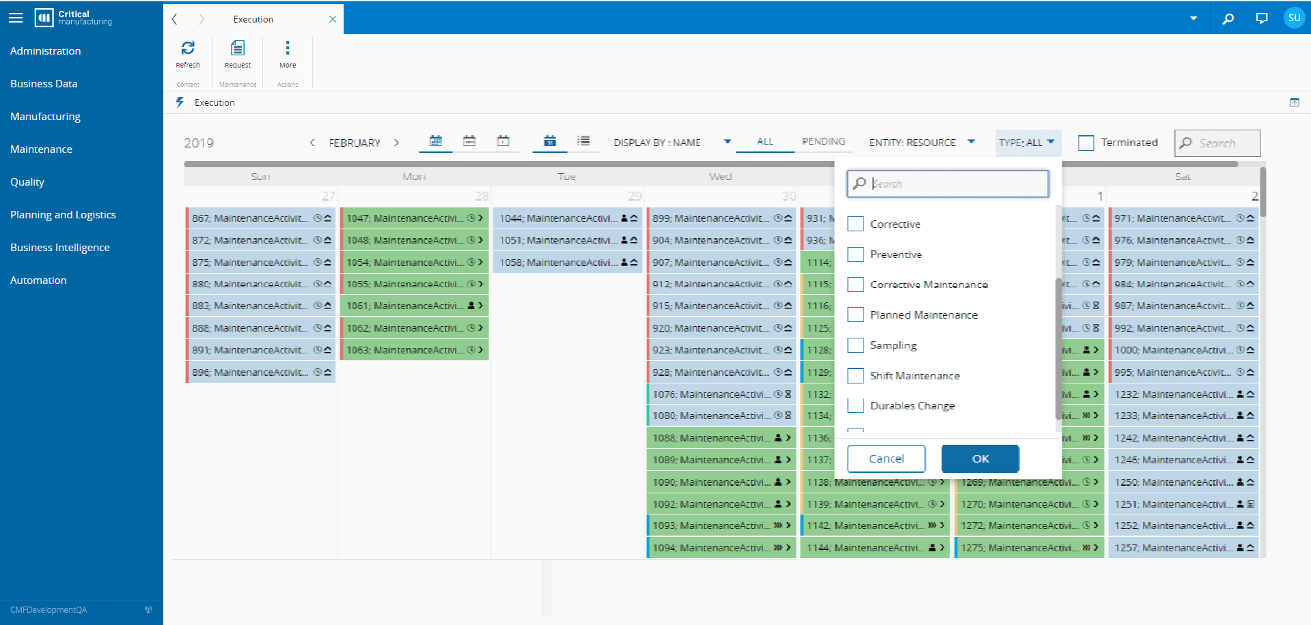Open the hamburger navigation menu

[x=16, y=18]
